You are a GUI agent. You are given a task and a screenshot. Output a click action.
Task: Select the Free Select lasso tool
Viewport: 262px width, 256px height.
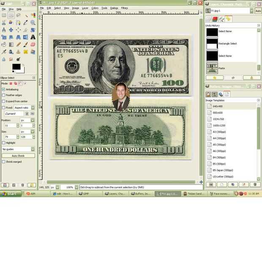18,15
